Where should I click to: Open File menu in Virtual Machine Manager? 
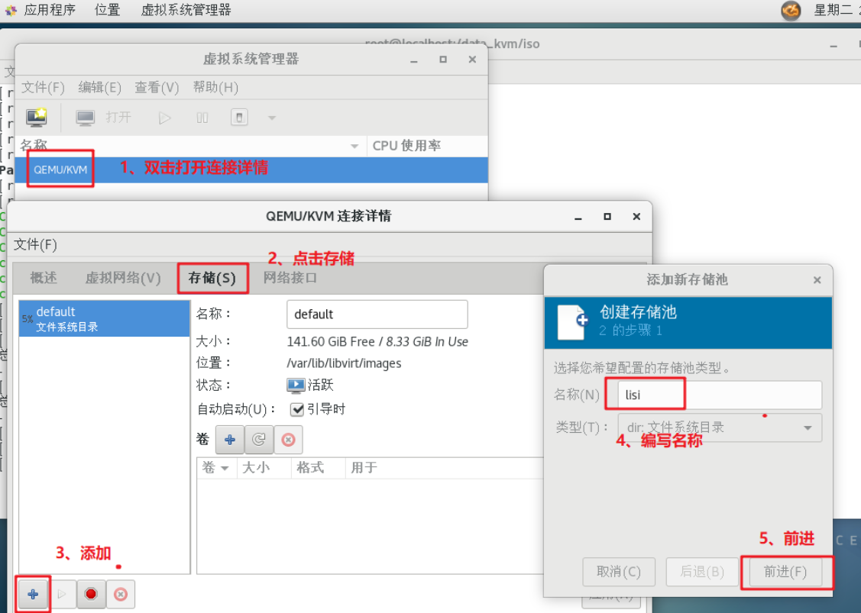point(43,87)
